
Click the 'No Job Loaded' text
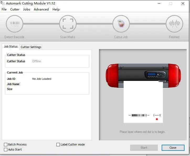click(x=42, y=79)
